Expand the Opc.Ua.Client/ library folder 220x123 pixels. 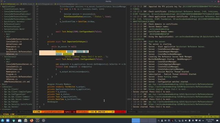(x=11, y=89)
